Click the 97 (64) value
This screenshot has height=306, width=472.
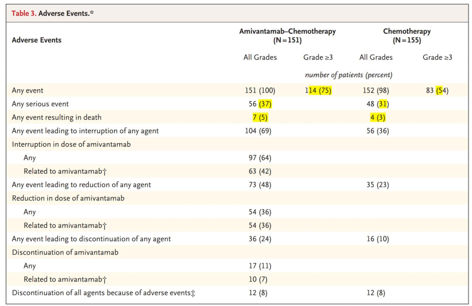tap(260, 158)
